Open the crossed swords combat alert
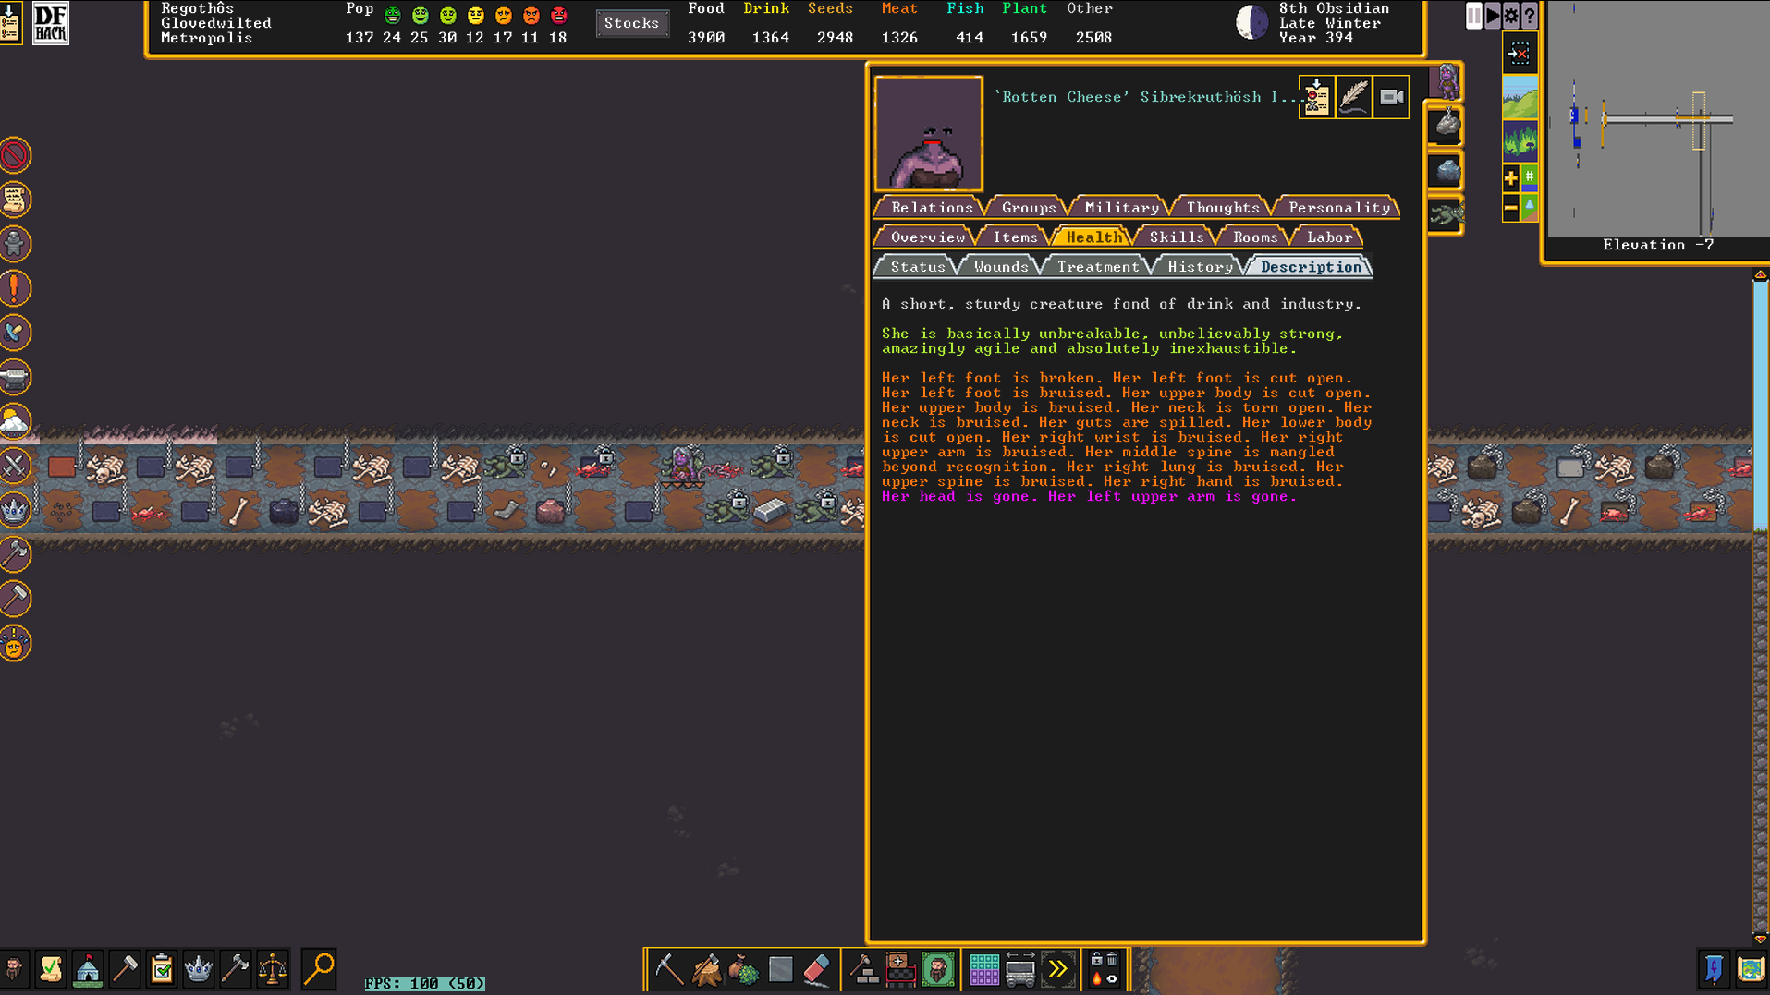Screen dimensions: 1770x995 pyautogui.click(x=16, y=466)
